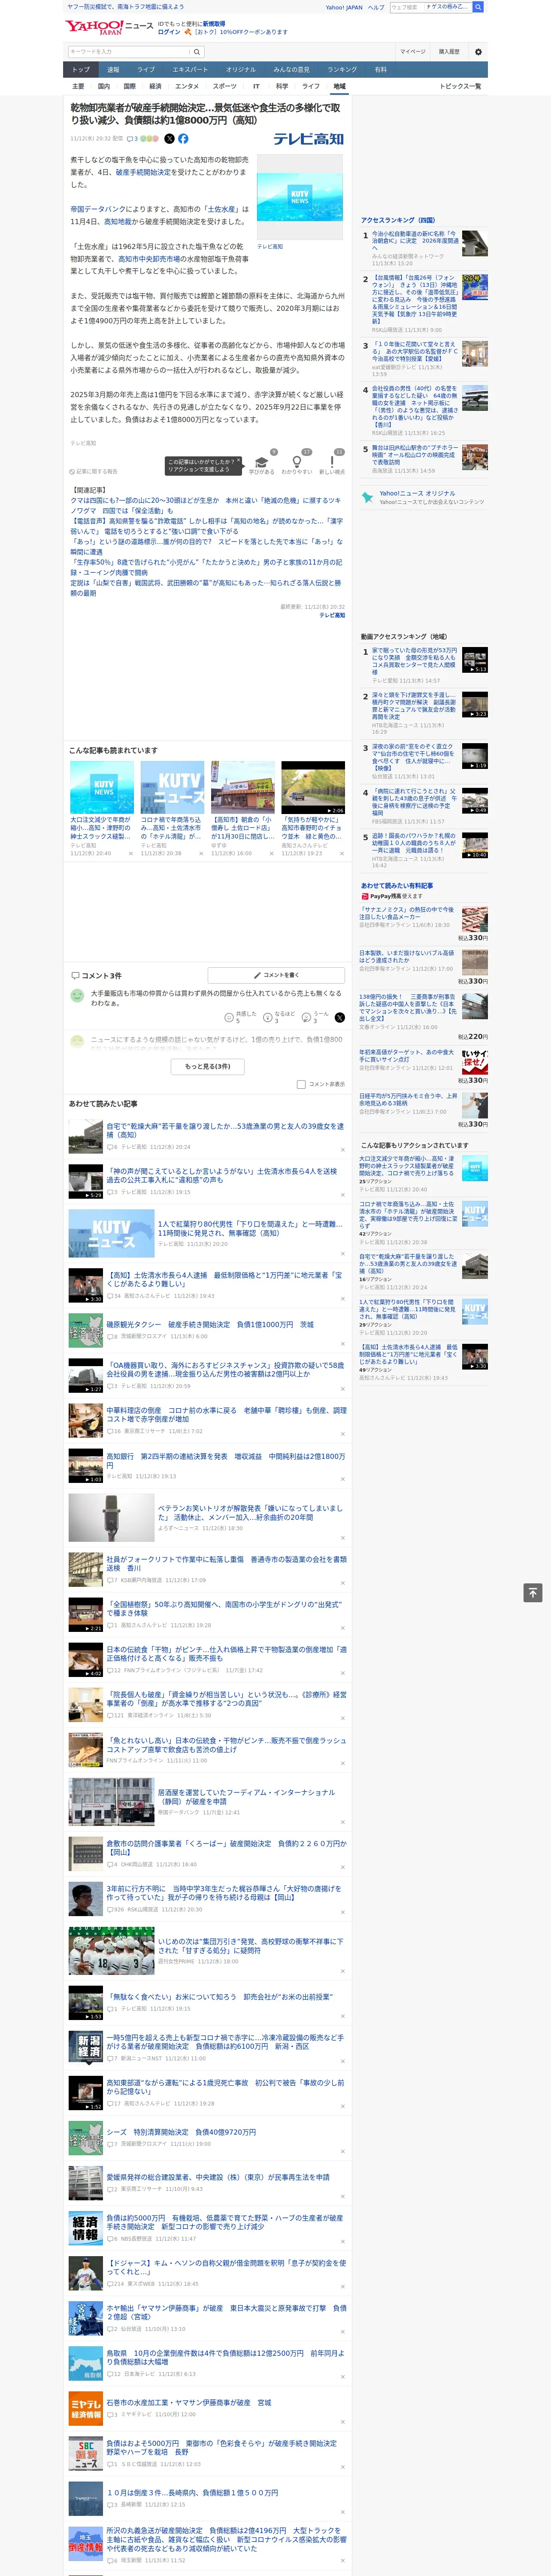Share article on Facebook
This screenshot has height=2576, width=551.
pyautogui.click(x=183, y=139)
